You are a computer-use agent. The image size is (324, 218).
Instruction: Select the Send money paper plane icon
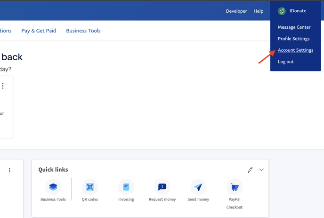pos(198,187)
